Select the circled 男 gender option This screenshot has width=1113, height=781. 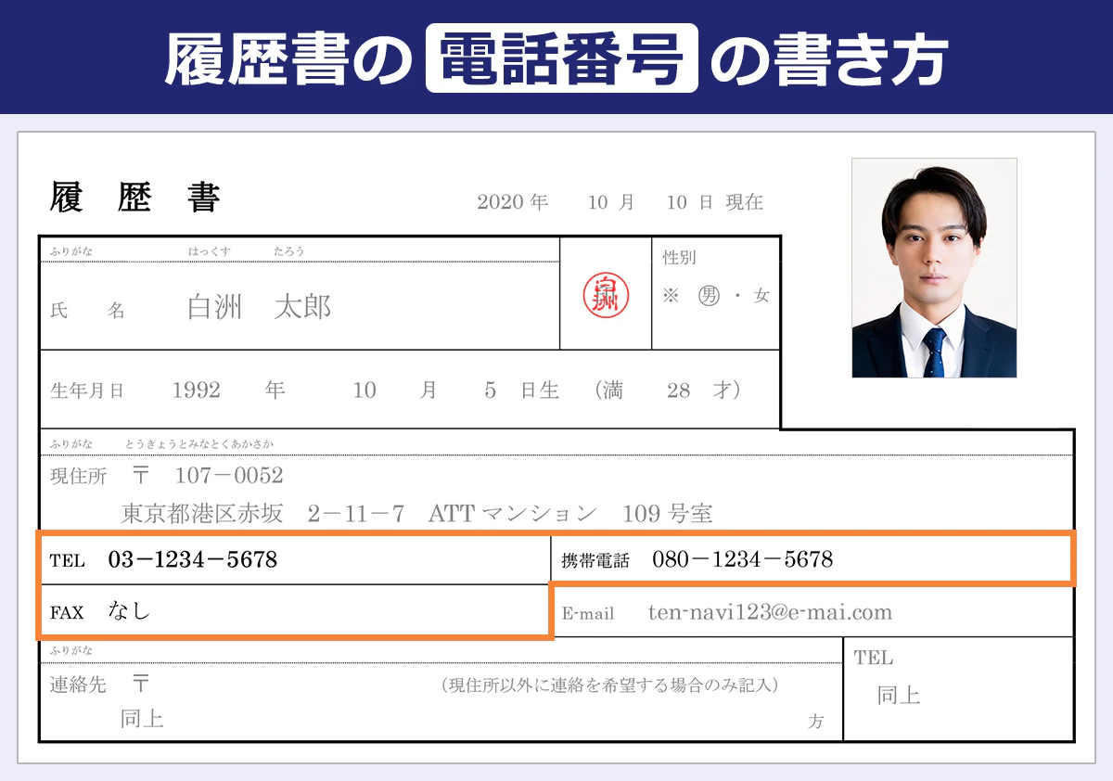[x=709, y=296]
